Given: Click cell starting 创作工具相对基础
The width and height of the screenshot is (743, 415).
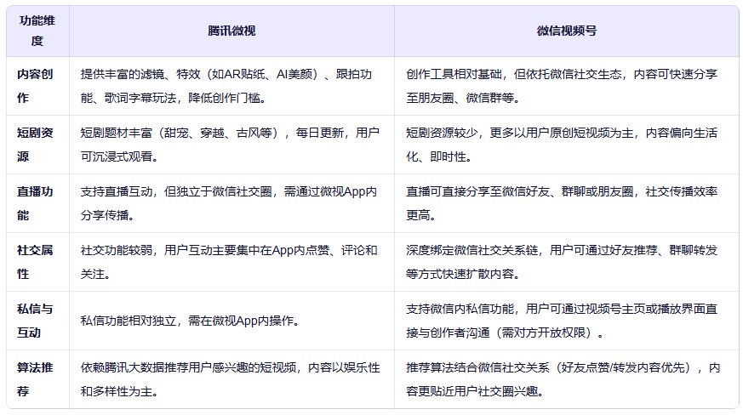Looking at the screenshot, I should [x=566, y=86].
